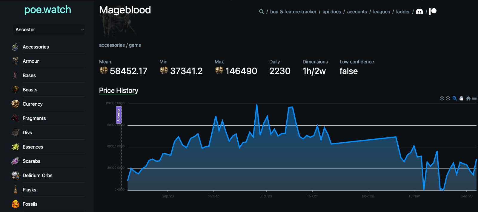This screenshot has width=478, height=212.
Task: Select Essences in the sidebar
Action: pyautogui.click(x=33, y=147)
